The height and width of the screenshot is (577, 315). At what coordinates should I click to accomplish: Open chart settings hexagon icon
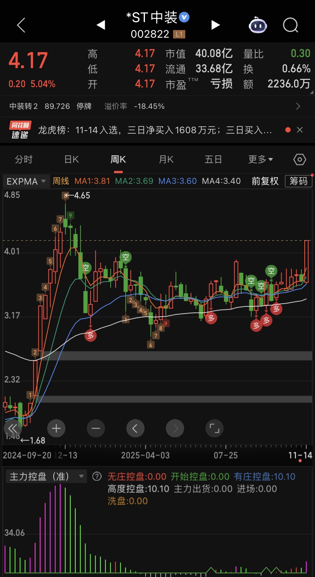[x=300, y=159]
